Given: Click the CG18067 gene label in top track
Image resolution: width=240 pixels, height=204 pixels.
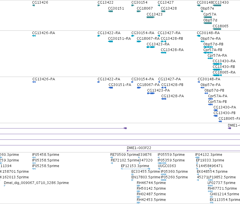Looking at the screenshot, I should [x=145, y=8].
